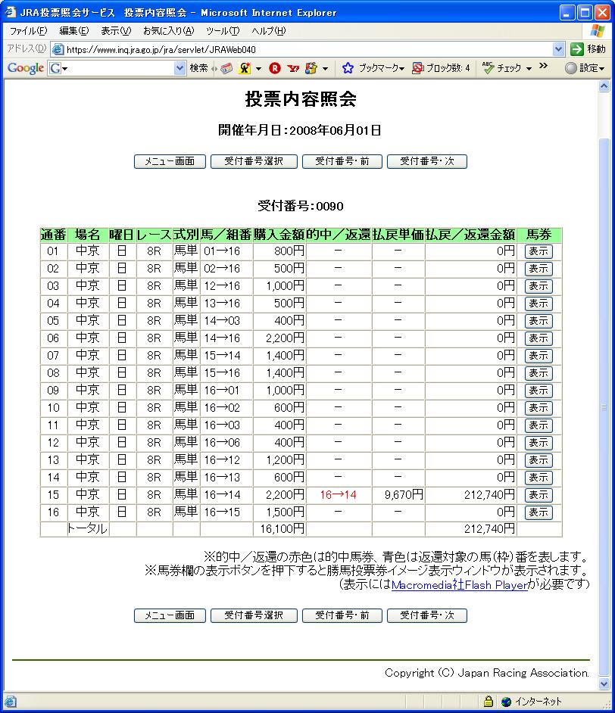This screenshot has height=713, width=615.
Task: Open the Google G search type dropdown
Action: [58, 68]
